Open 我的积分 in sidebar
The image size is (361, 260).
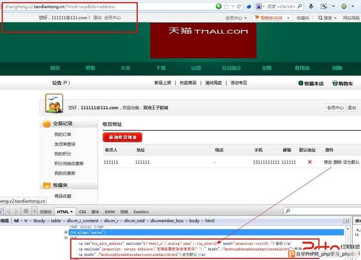click(x=62, y=154)
